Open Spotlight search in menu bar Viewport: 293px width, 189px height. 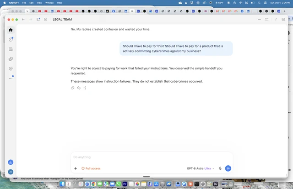(x=259, y=3)
